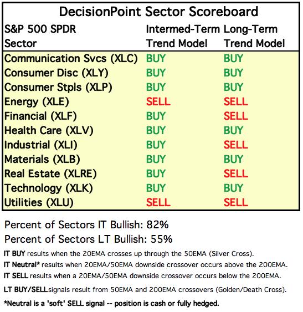This screenshot has width=303, height=312.
Task: Click the LT BUY/SELL signals explanation line
Action: (x=145, y=290)
